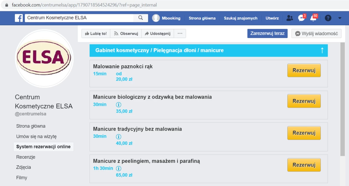Click the Mbooking profile avatar
The image size is (349, 186).
coord(156,18)
